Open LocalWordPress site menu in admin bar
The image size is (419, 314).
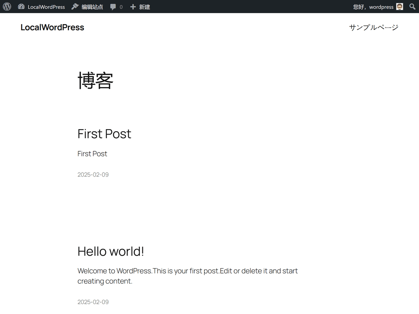[x=46, y=7]
